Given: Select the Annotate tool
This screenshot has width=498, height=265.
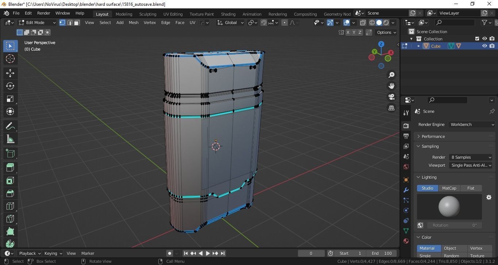Looking at the screenshot, I should pyautogui.click(x=10, y=126).
